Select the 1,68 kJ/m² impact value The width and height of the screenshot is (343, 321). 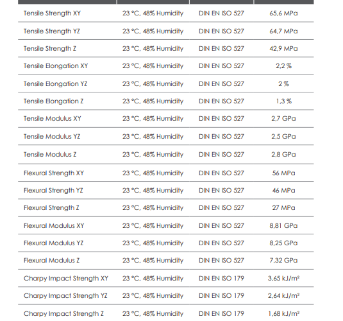coord(284,314)
